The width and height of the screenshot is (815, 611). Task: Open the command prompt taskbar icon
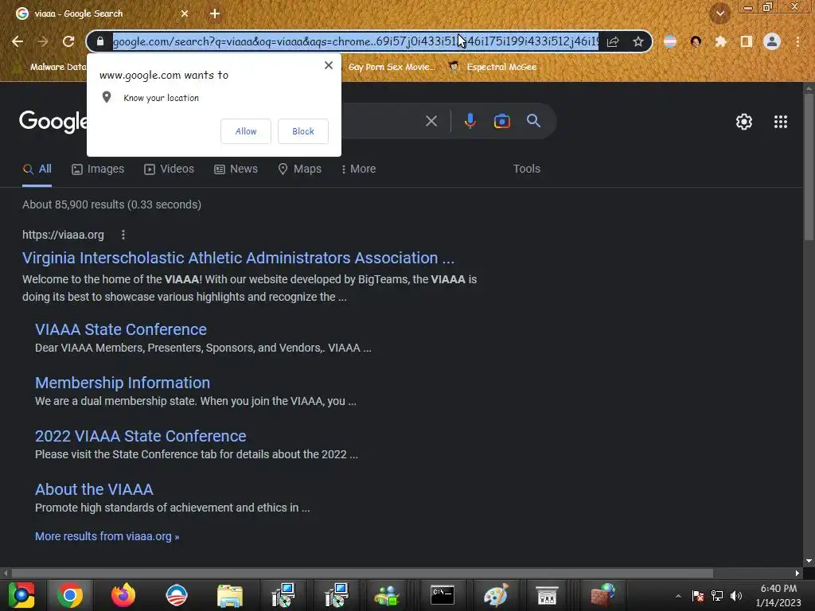coord(443,595)
